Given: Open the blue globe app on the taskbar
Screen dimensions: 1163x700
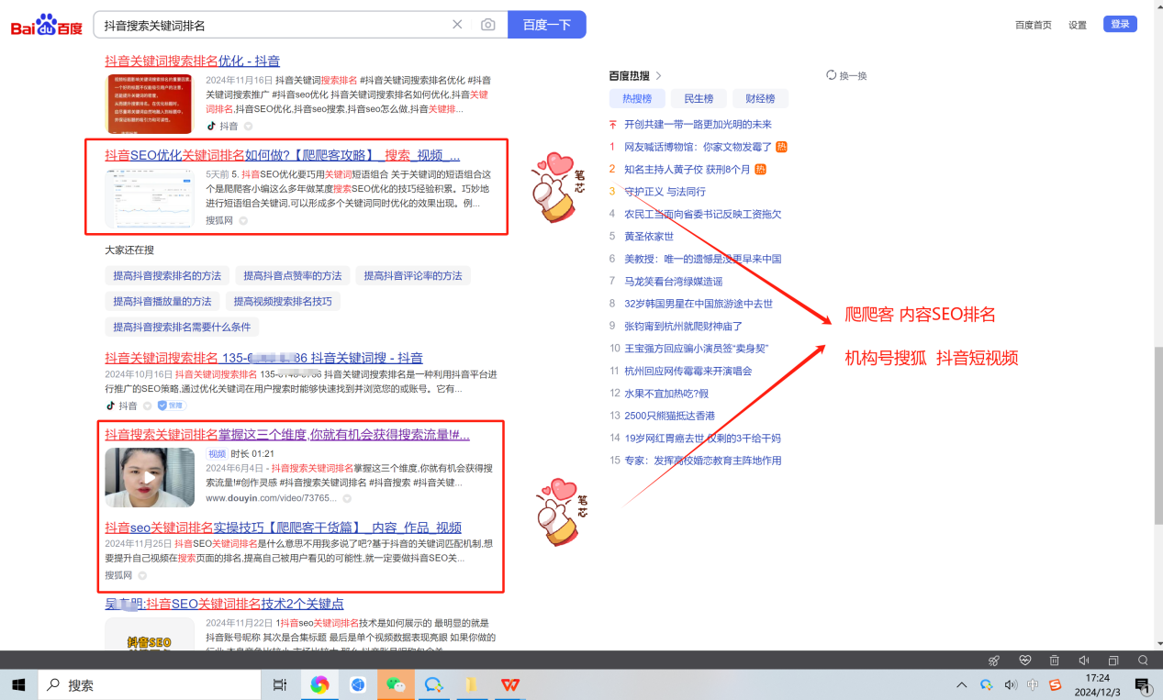Looking at the screenshot, I should (358, 684).
